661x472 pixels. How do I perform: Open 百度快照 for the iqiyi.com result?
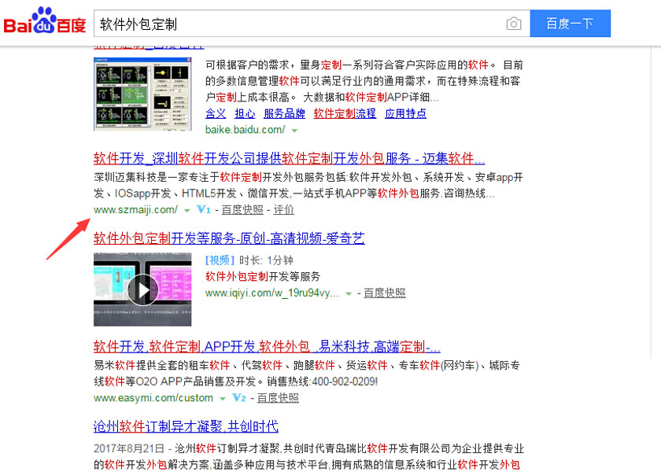385,293
